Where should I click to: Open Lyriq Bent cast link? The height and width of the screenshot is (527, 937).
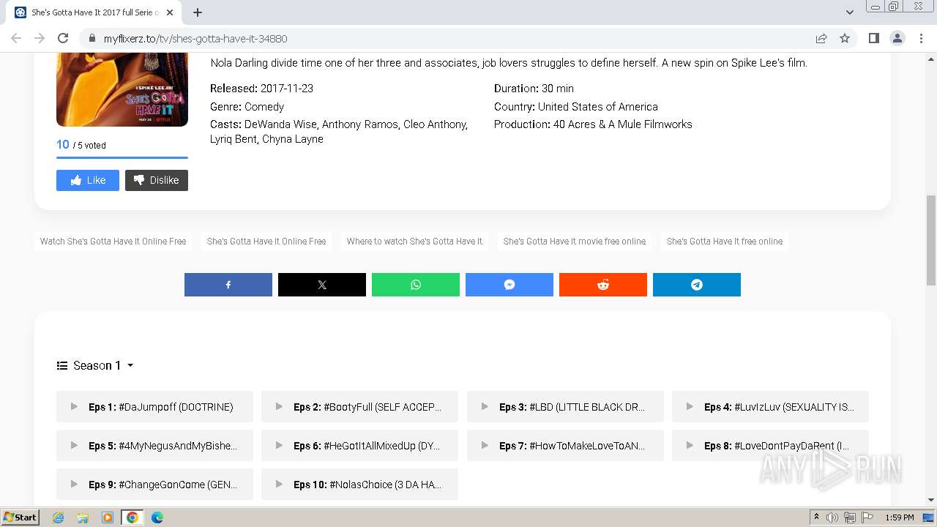pos(233,139)
